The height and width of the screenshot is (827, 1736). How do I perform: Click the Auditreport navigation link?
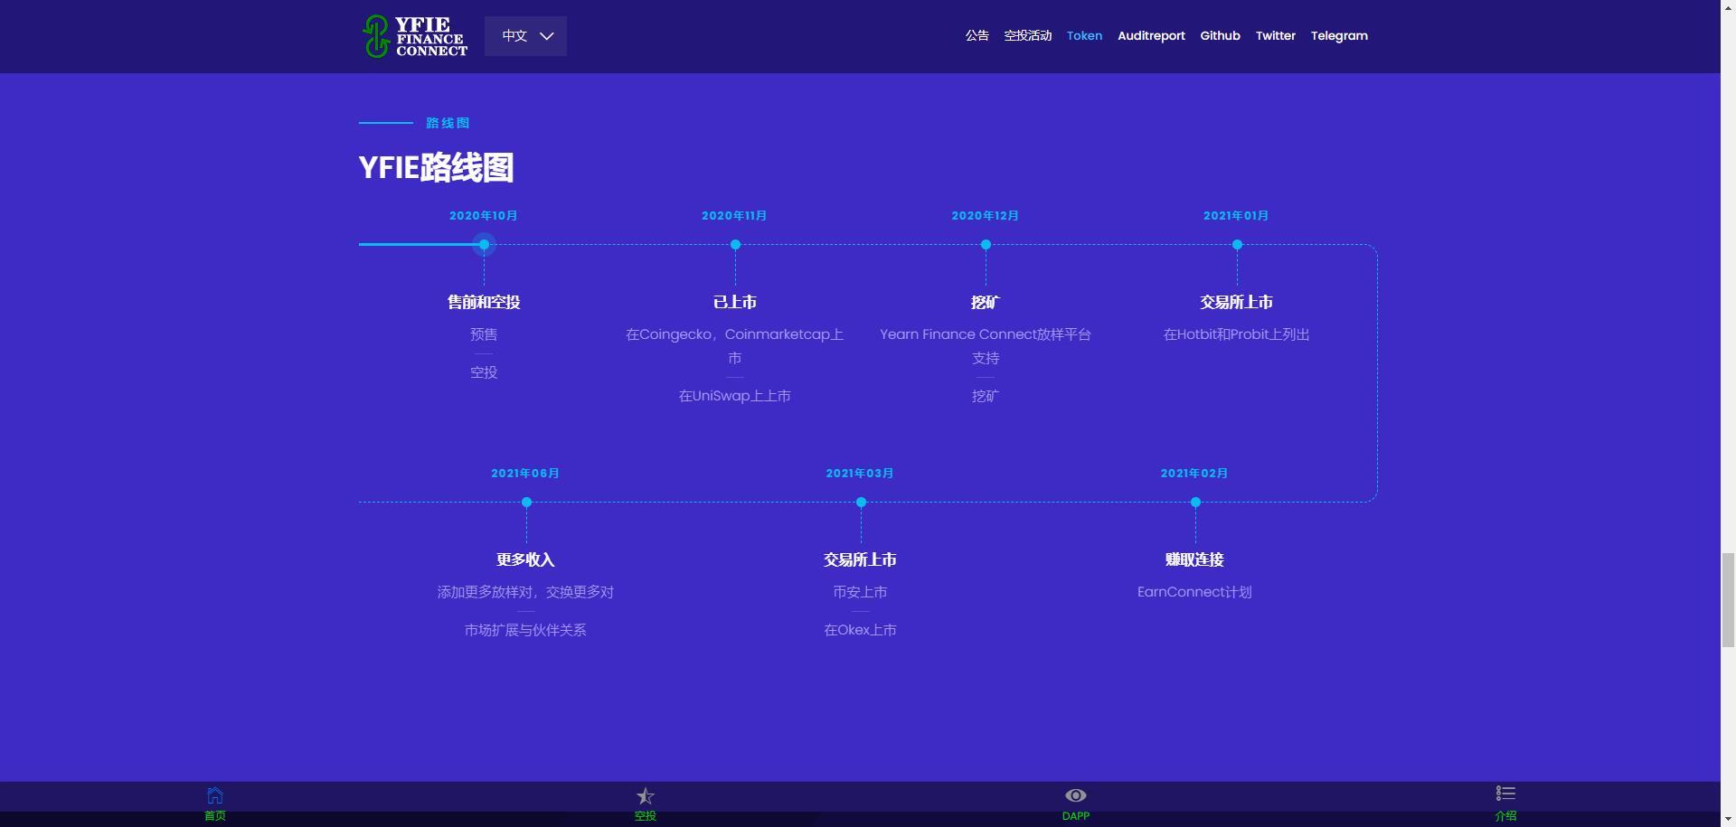[x=1151, y=35]
